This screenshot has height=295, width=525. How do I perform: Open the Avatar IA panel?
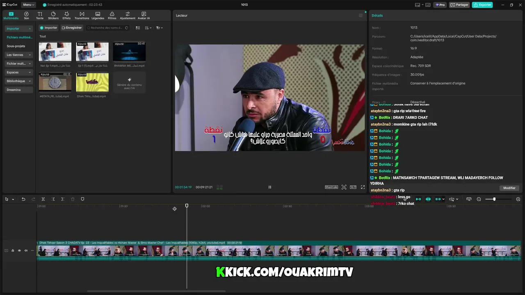point(144,16)
